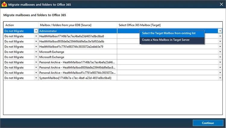Open Action dropdown for SystemMailbox row
The width and height of the screenshot is (226, 128).
click(36, 78)
